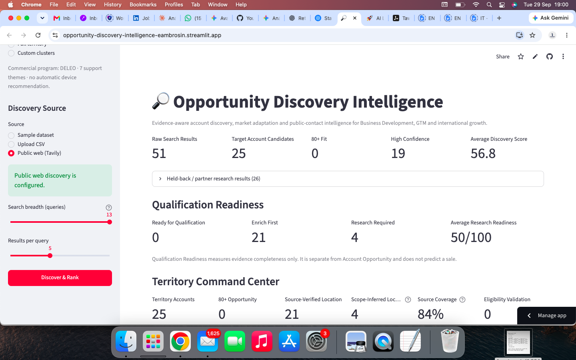Open the Window menu
The width and height of the screenshot is (576, 360).
tap(218, 4)
